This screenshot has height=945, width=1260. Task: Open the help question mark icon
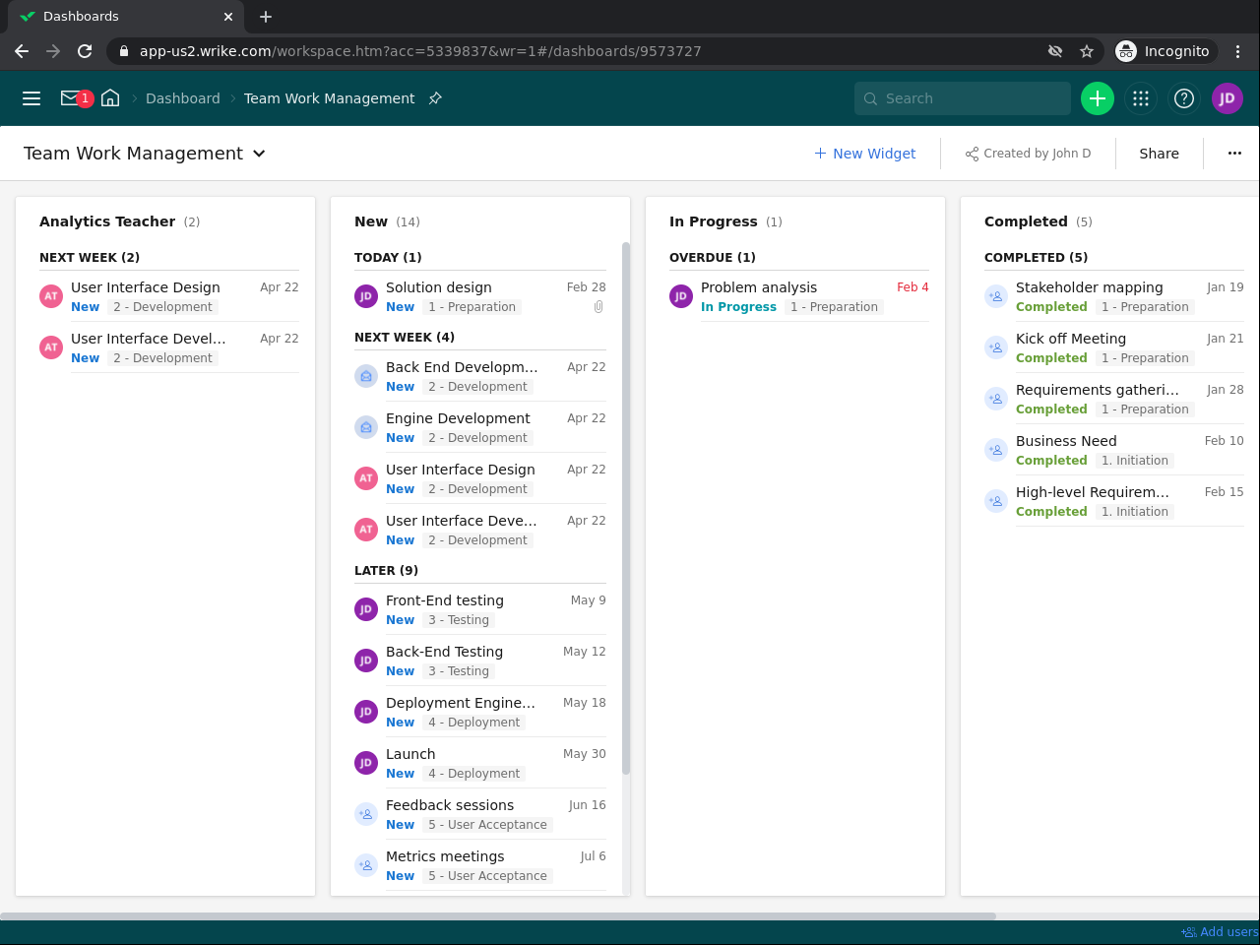(x=1184, y=98)
